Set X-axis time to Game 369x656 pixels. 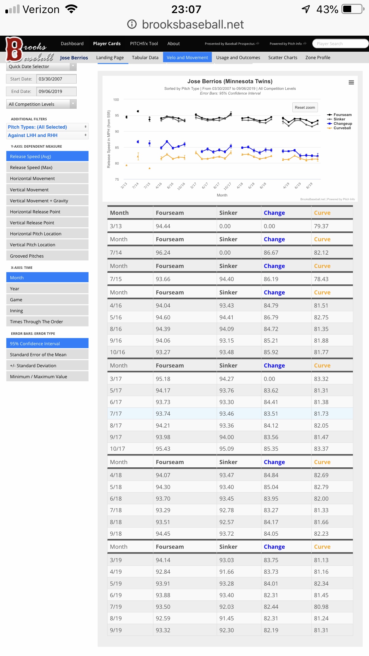point(47,299)
